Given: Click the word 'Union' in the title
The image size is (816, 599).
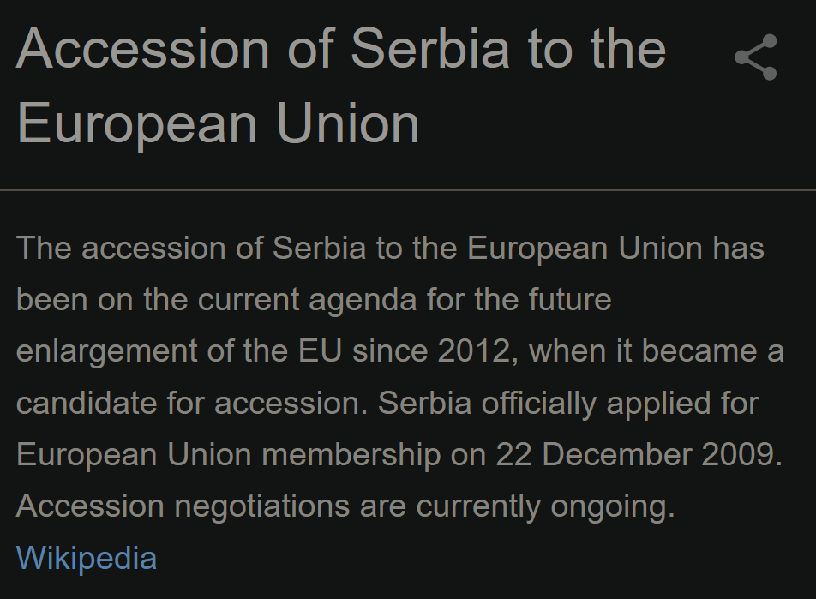Looking at the screenshot, I should tap(348, 124).
